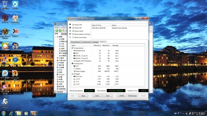Open the Preferences button
207x116 pixels.
click(132, 96)
